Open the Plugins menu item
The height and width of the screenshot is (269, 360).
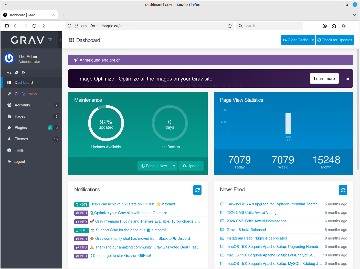(21, 128)
